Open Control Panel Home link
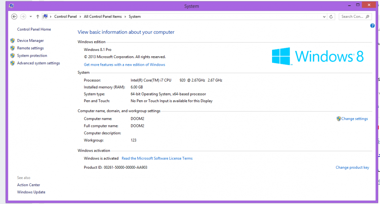Image resolution: width=380 pixels, height=204 pixels. pos(34,29)
